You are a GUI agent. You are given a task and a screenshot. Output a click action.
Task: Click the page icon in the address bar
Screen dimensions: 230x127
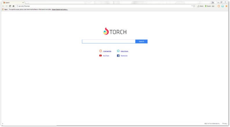[17, 6]
